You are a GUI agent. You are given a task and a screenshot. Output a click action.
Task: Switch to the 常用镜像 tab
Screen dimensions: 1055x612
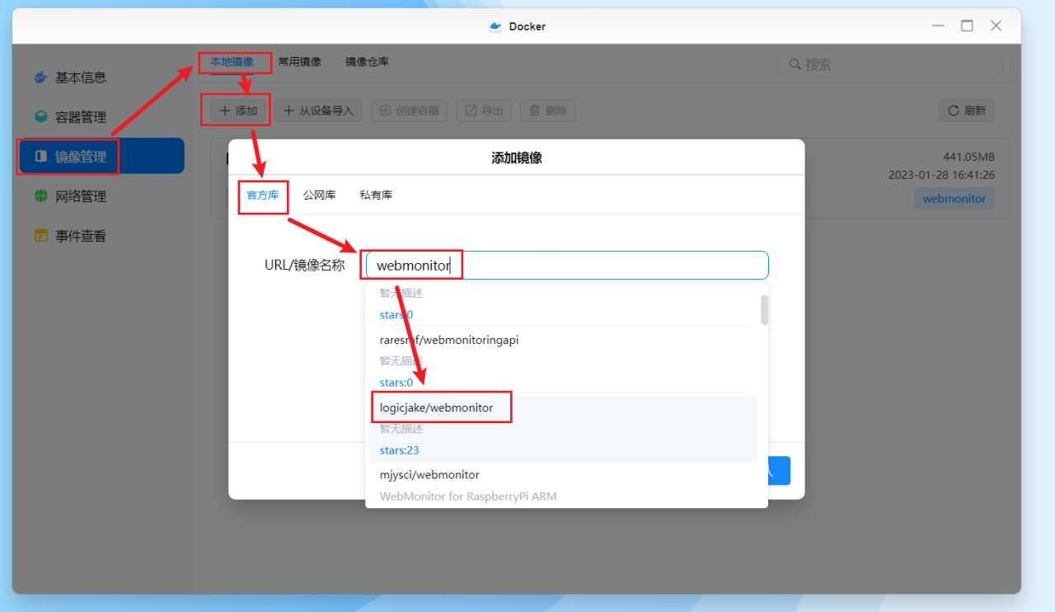(x=299, y=61)
